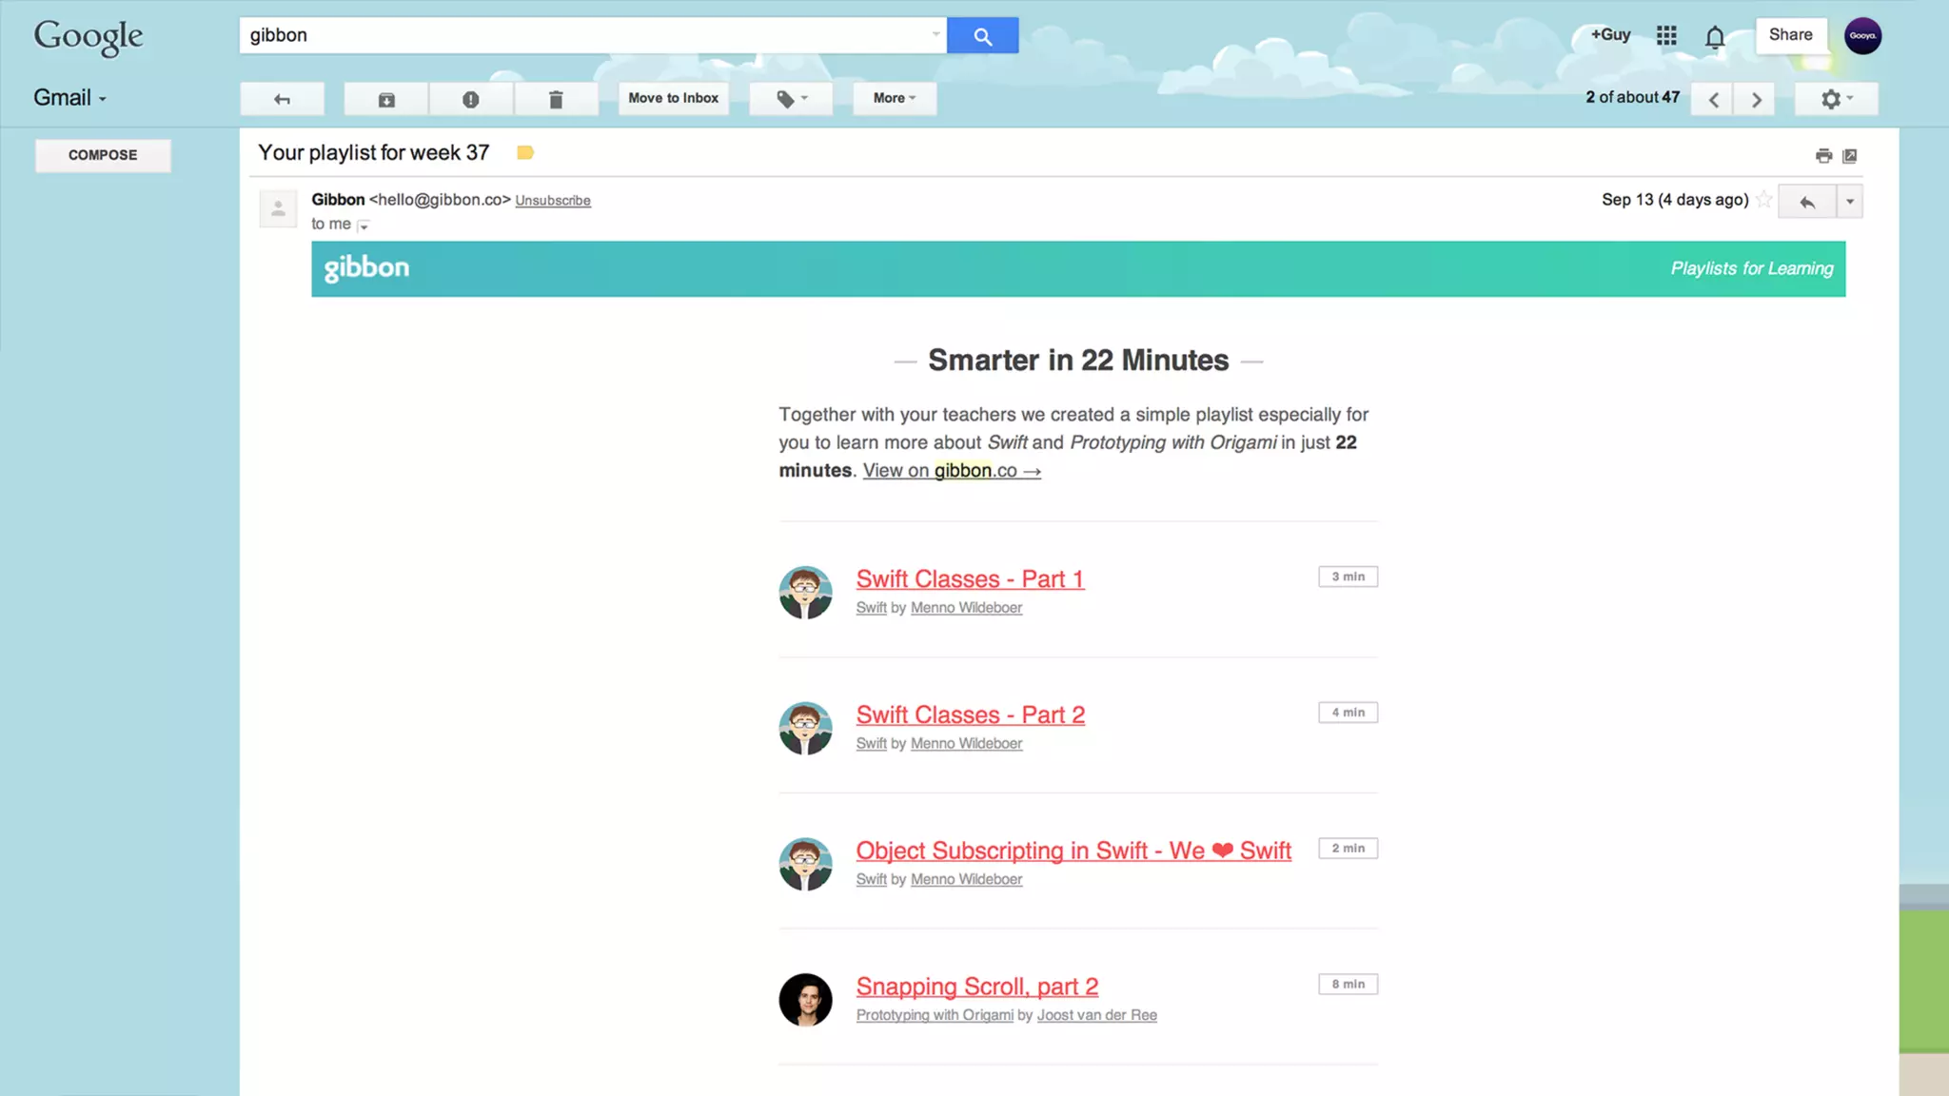Open email in new window icon
The width and height of the screenshot is (1949, 1096).
point(1850,156)
